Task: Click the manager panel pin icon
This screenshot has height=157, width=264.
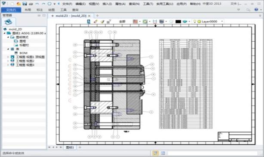Action: [x=39, y=15]
